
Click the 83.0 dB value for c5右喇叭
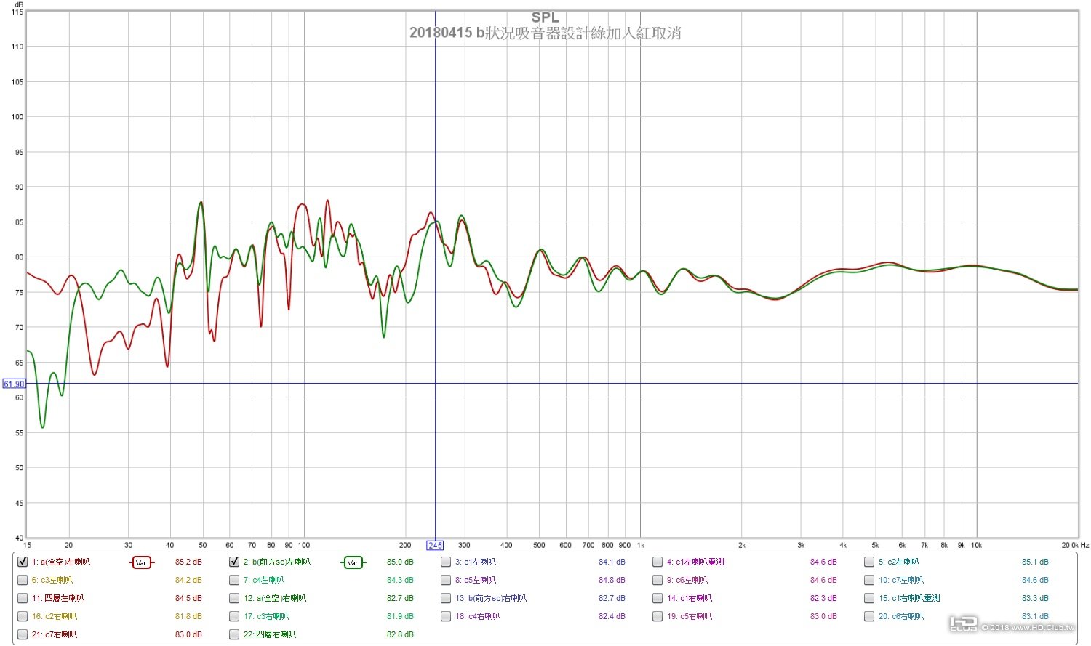pos(823,616)
